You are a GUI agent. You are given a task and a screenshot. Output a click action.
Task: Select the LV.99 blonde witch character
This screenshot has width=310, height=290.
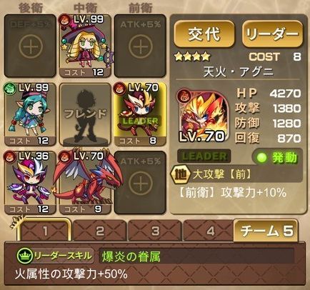click(85, 46)
